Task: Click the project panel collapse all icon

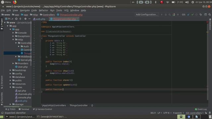Action: [20, 19]
